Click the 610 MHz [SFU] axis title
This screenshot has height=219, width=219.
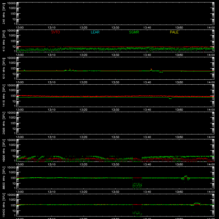pyautogui.click(x=4, y=68)
